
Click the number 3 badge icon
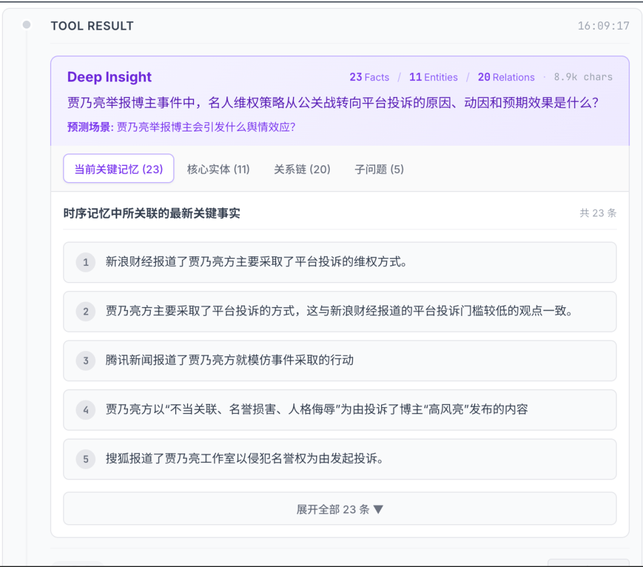pos(86,361)
